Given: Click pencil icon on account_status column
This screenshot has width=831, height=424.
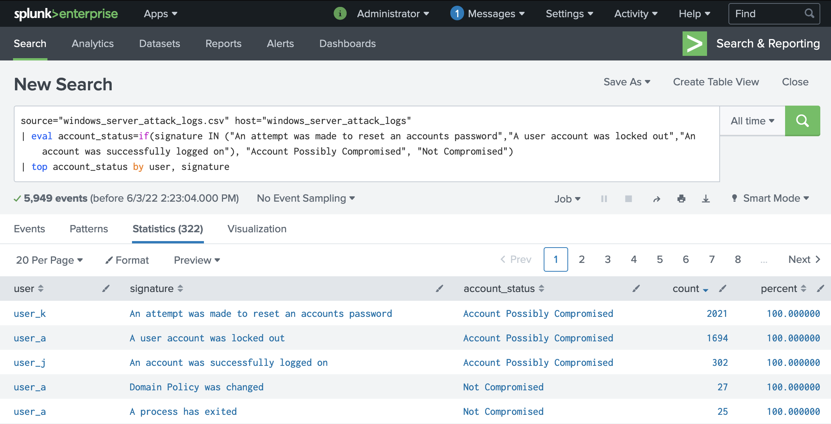Looking at the screenshot, I should [x=636, y=289].
